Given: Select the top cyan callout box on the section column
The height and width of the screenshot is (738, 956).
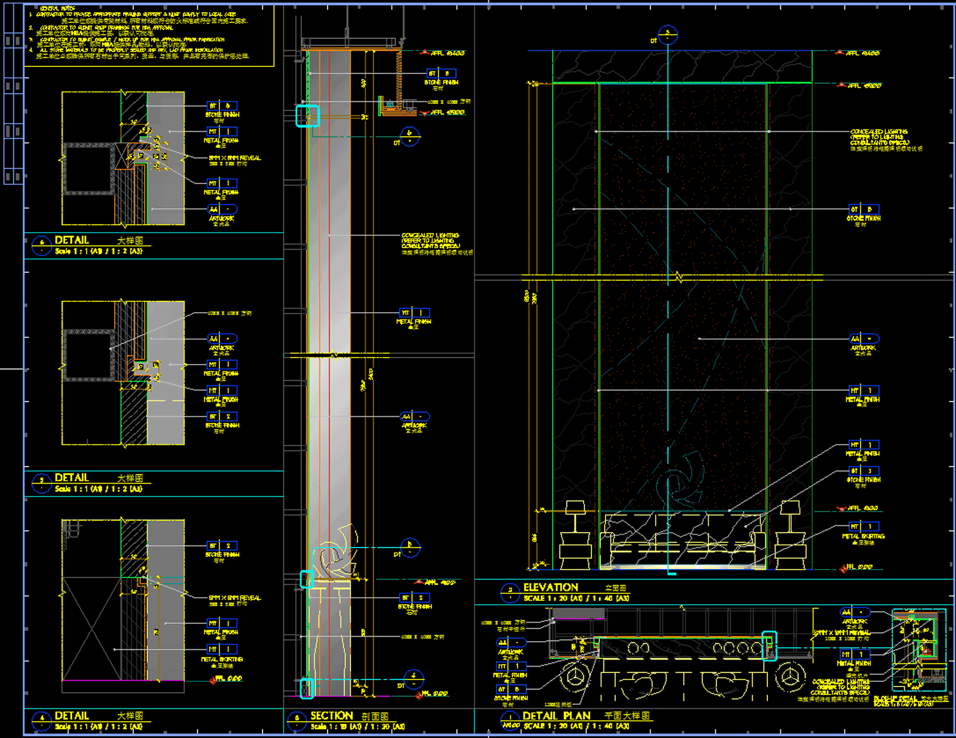Looking at the screenshot, I should (307, 116).
